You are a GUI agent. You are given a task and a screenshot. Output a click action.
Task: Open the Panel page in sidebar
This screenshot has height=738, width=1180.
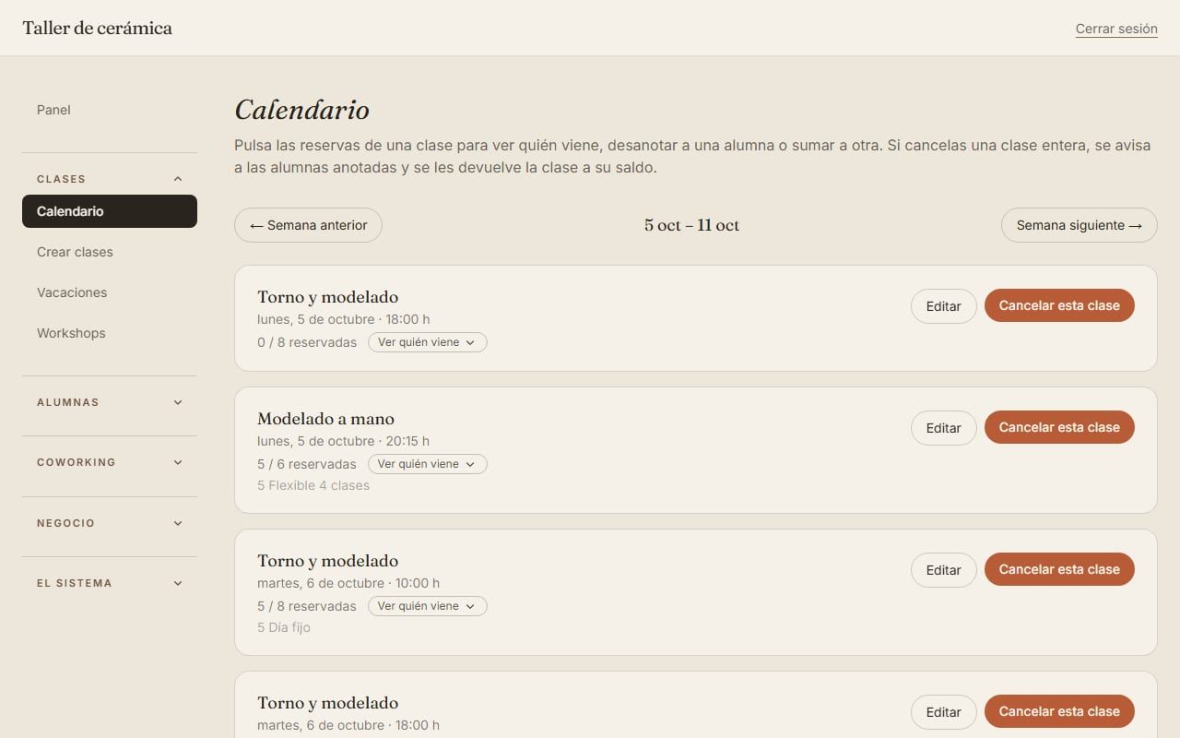click(110, 110)
